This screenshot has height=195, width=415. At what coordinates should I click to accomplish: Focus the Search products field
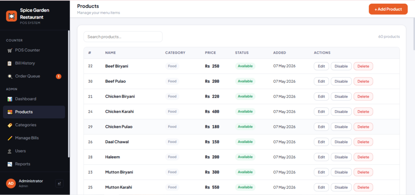123,37
